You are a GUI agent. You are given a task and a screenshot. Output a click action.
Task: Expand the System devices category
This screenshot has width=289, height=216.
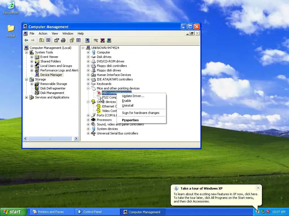88,129
